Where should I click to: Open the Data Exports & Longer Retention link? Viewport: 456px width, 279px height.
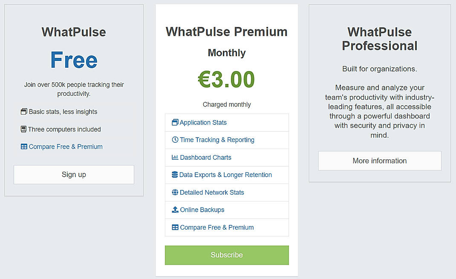tap(226, 175)
